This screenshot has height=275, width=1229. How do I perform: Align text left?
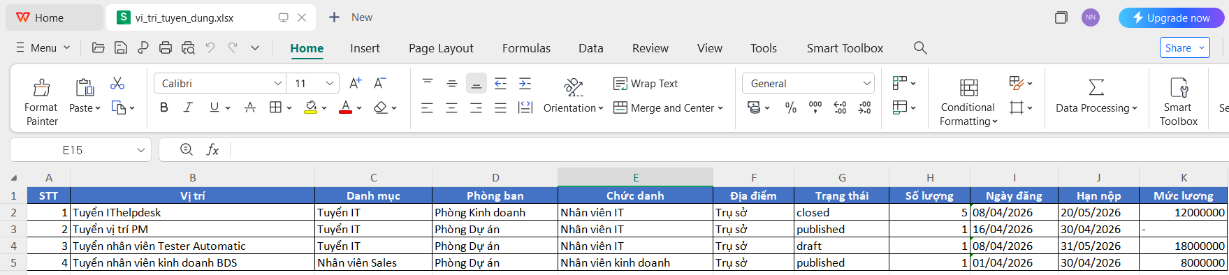[x=428, y=107]
